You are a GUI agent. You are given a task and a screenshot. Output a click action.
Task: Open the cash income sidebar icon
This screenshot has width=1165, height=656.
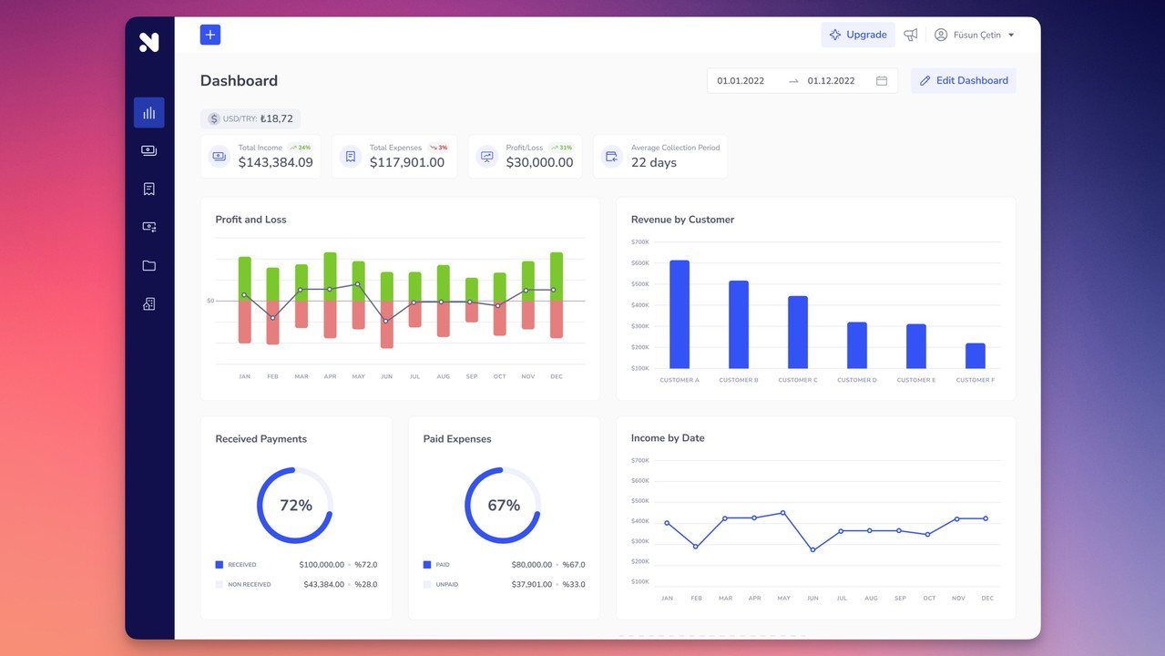[x=148, y=151]
